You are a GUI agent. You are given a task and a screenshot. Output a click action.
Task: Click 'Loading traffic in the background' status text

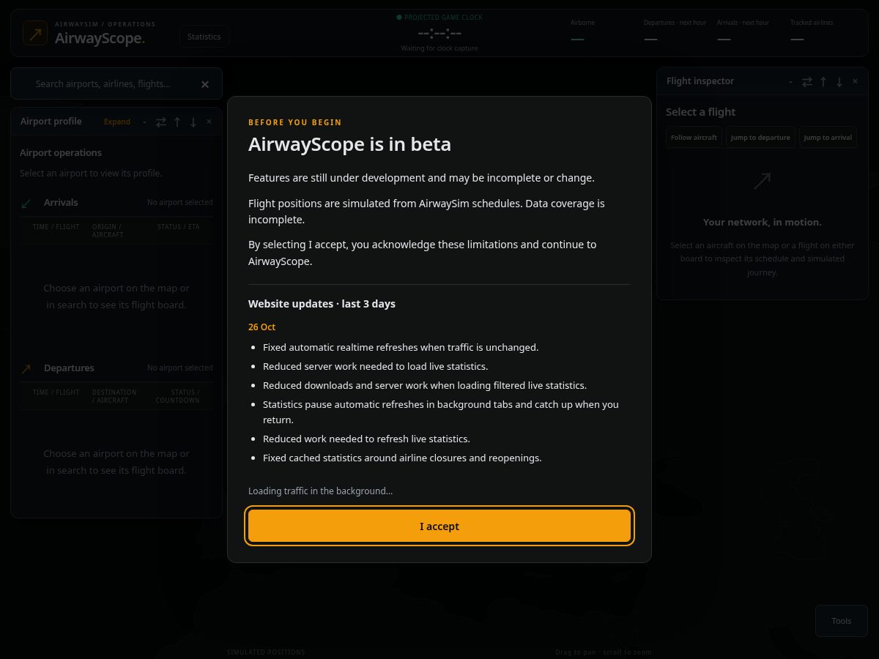pos(320,491)
